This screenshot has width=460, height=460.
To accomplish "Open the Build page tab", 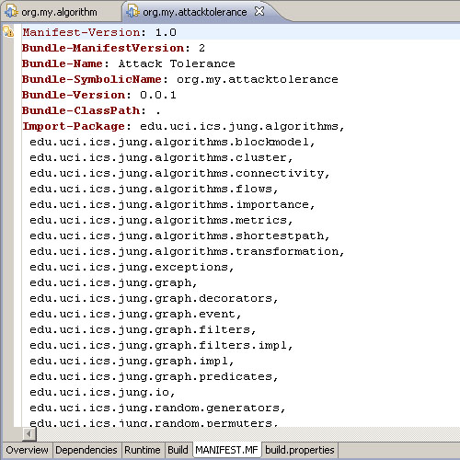I will [178, 450].
